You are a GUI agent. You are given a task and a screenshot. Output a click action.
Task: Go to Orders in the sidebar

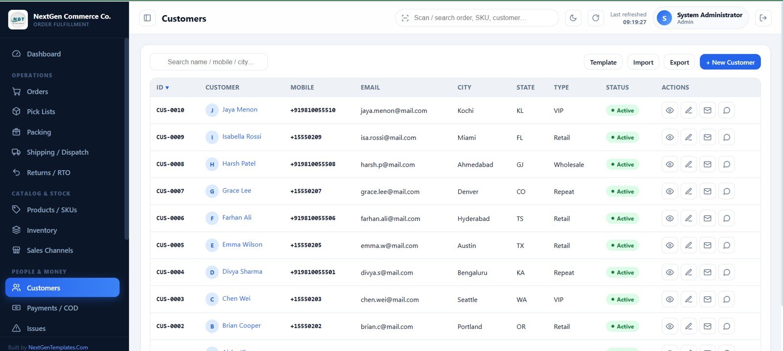[62, 91]
